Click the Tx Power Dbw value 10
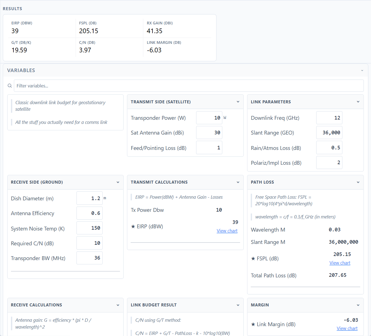The image size is (371, 336). point(219,210)
